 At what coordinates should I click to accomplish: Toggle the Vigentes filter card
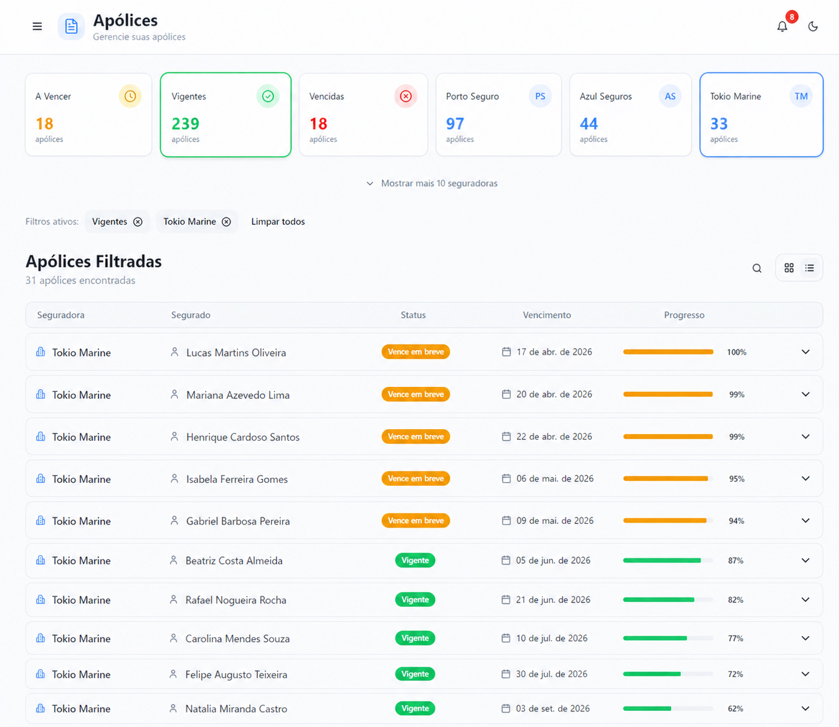pyautogui.click(x=225, y=115)
